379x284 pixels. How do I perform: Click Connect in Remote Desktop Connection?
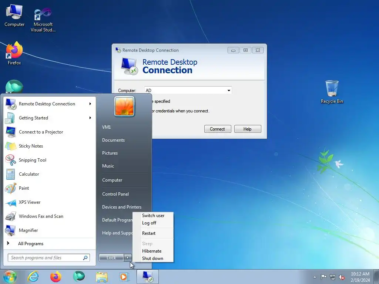click(x=218, y=129)
